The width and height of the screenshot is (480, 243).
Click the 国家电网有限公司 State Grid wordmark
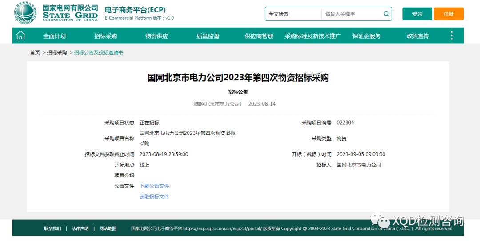70,12
